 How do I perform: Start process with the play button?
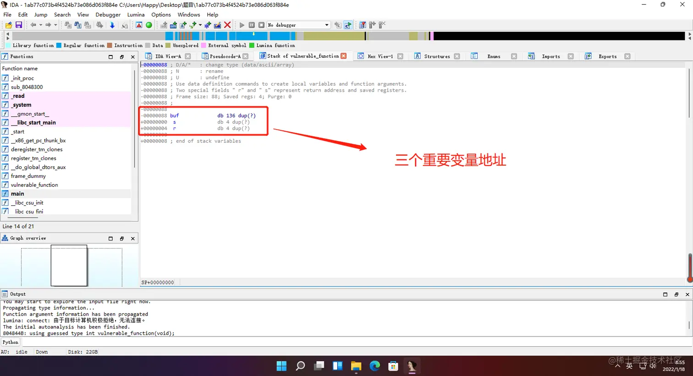[242, 25]
